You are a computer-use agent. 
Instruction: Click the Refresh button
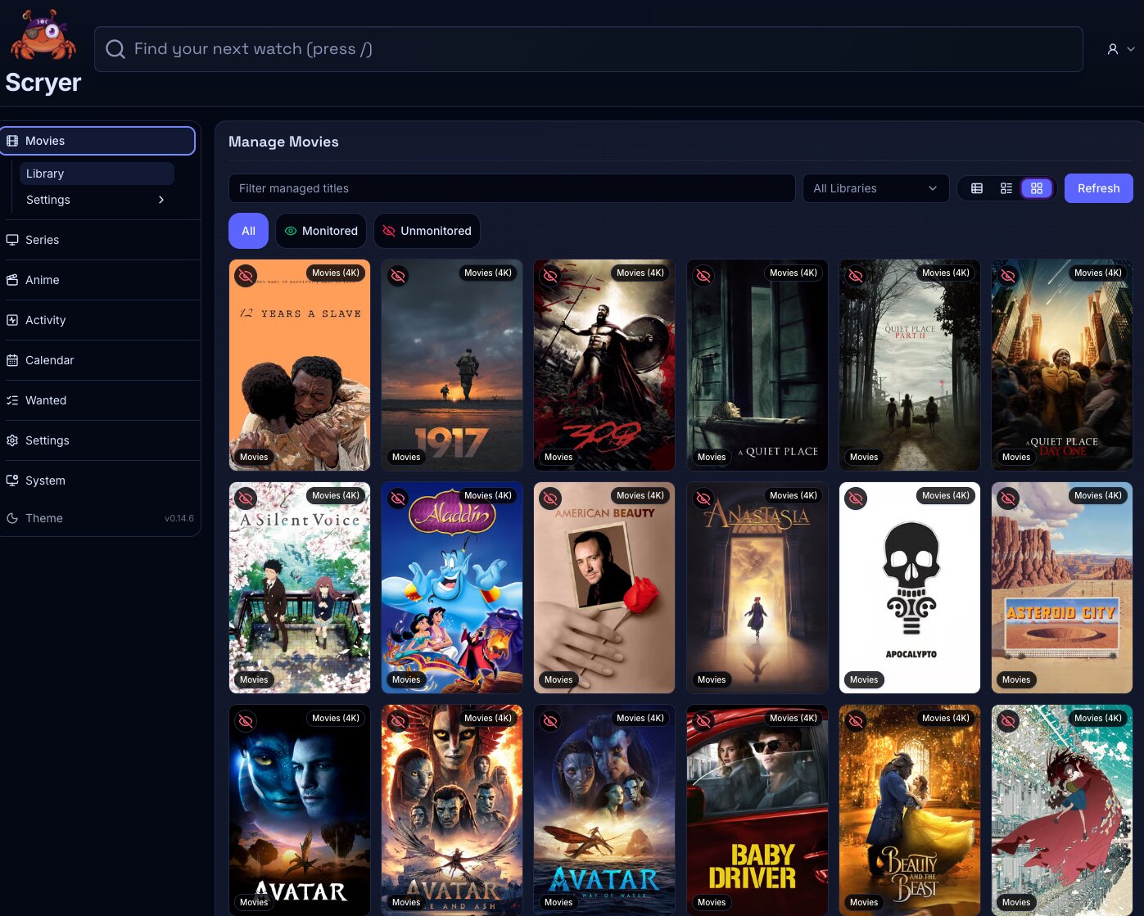[x=1098, y=188]
